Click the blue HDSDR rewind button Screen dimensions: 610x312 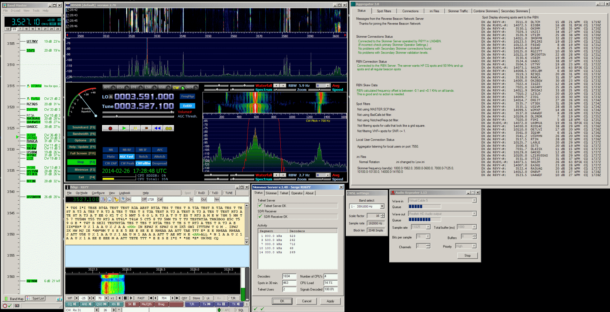[157, 128]
